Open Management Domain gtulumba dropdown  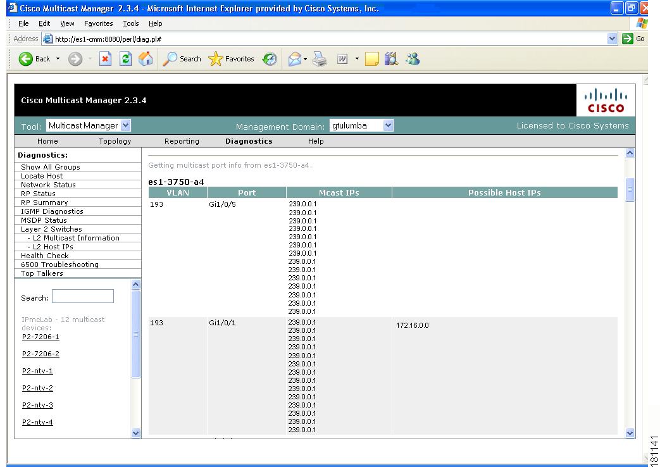361,125
